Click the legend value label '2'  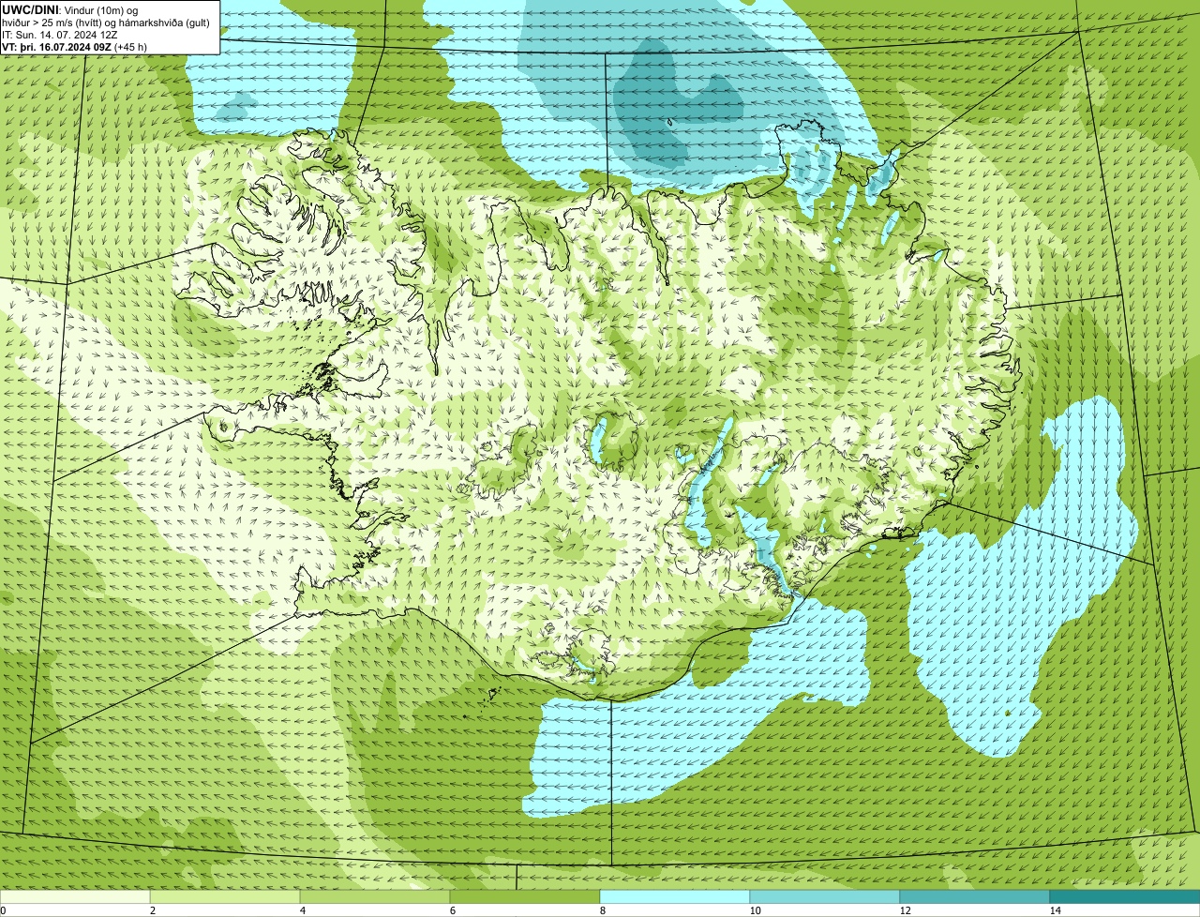152,910
